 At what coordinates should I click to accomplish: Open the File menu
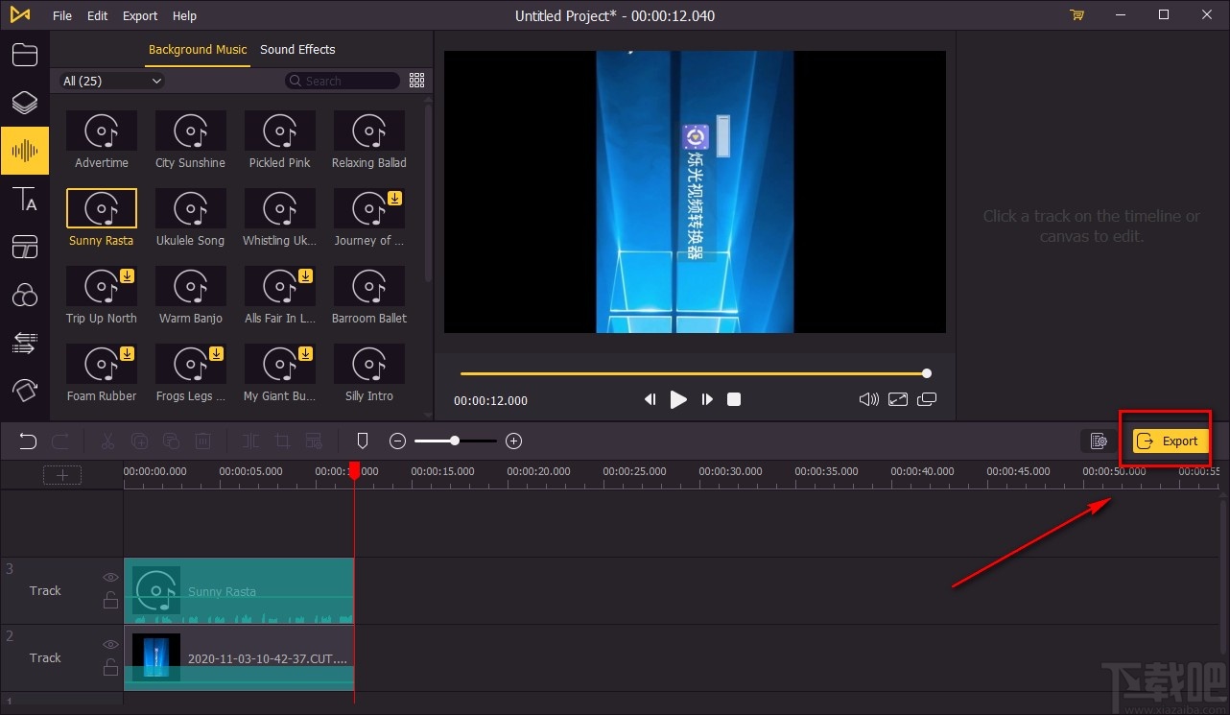coord(62,15)
